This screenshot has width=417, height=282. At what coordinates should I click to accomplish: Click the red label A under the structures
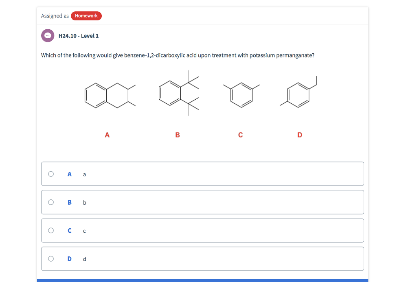107,135
